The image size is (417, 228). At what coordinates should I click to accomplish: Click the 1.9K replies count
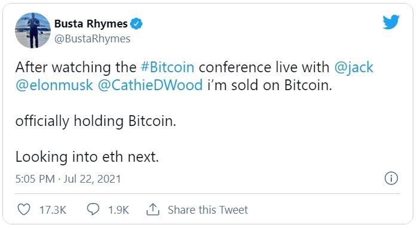pos(118,210)
